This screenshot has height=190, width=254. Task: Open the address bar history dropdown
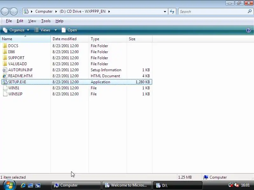pos(165,12)
